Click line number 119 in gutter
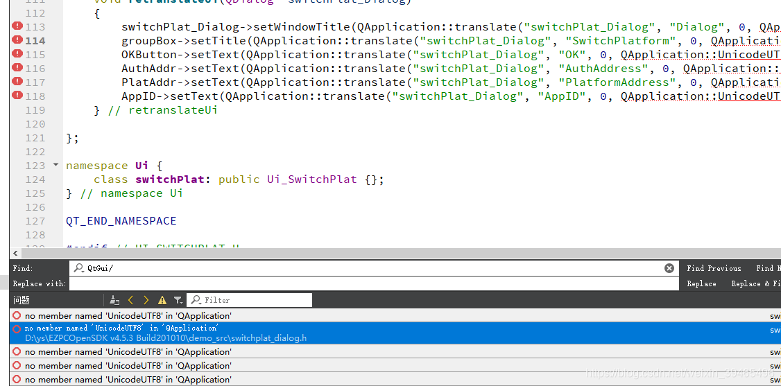 click(35, 110)
